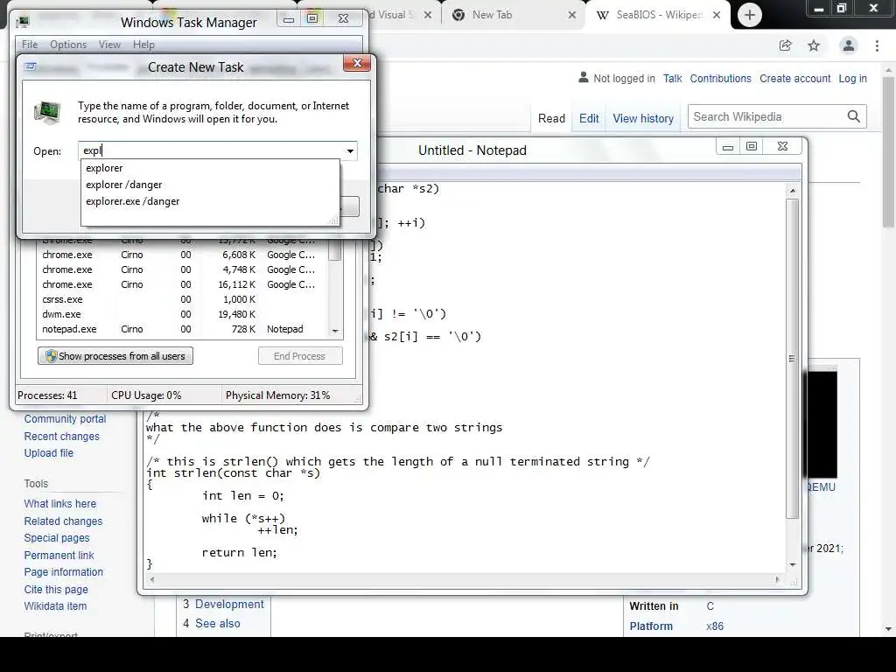
Task: Click Notepad's scroll down arrow
Action: point(792,564)
